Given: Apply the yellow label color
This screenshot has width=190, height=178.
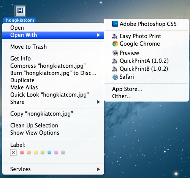Looking at the screenshot, I should pos(36,152).
